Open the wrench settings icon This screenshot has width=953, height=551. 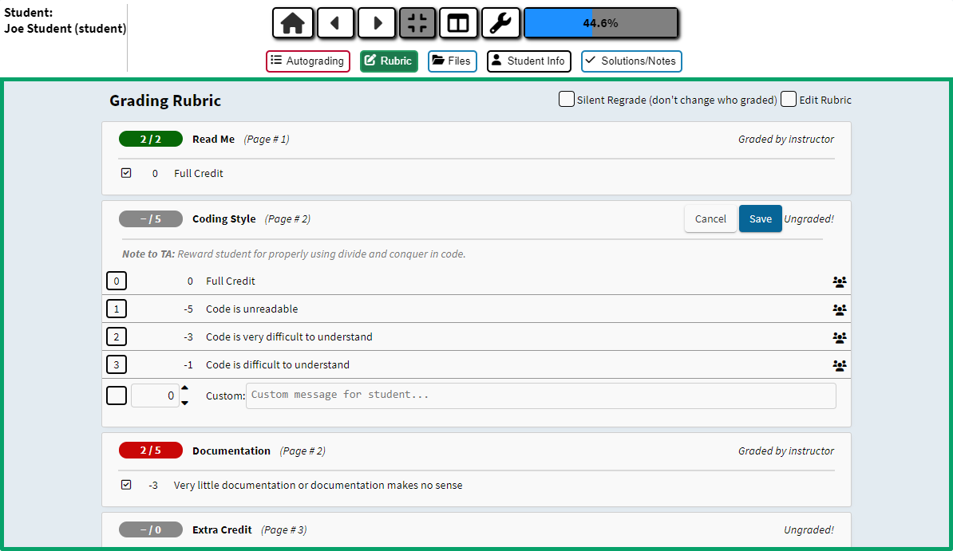click(500, 23)
